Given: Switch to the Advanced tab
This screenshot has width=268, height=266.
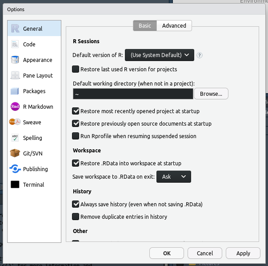Looking at the screenshot, I should coord(174,25).
